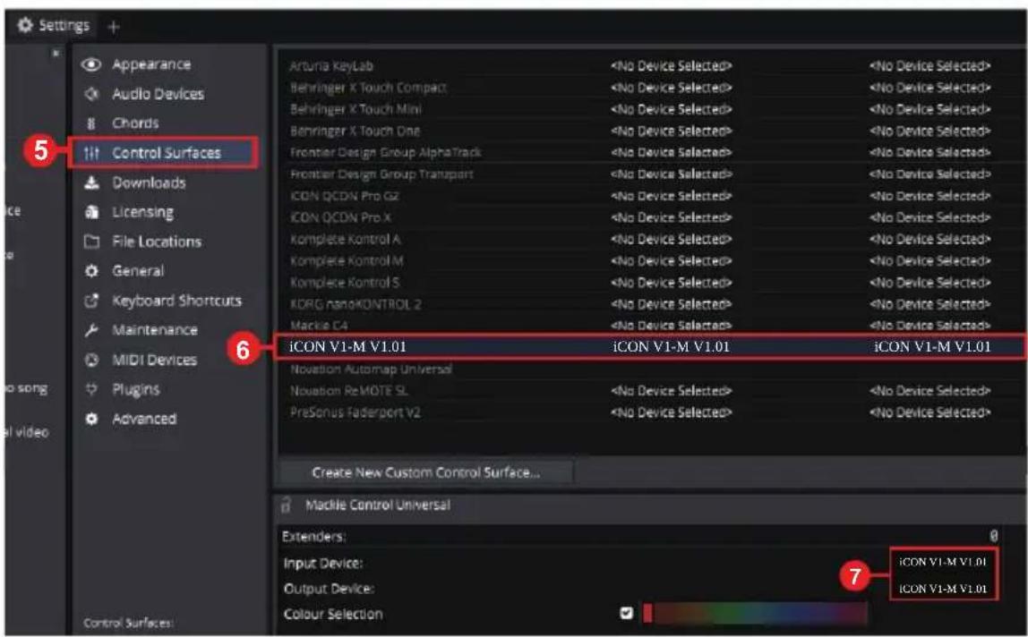Click the eye icon beside Appearance
1028x637 pixels.
click(x=91, y=64)
